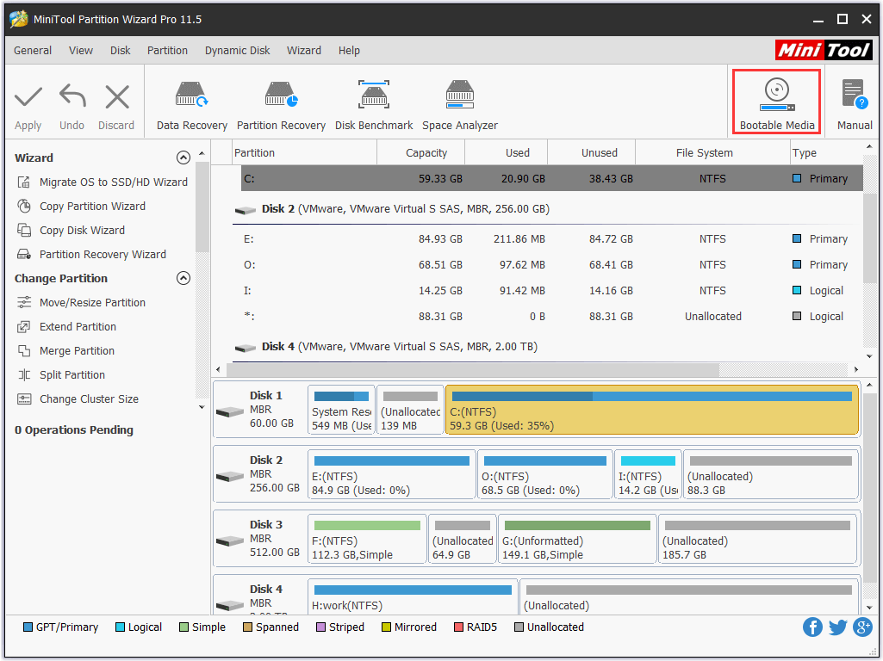Click scroll down arrow of left sidebar

pos(202,407)
